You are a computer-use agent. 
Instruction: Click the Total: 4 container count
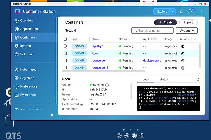point(71,31)
